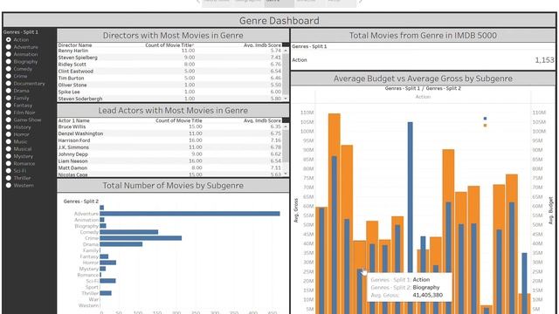Image resolution: width=559 pixels, height=314 pixels.
Task: Click the Crime bar in subgenre chart
Action: (141, 238)
